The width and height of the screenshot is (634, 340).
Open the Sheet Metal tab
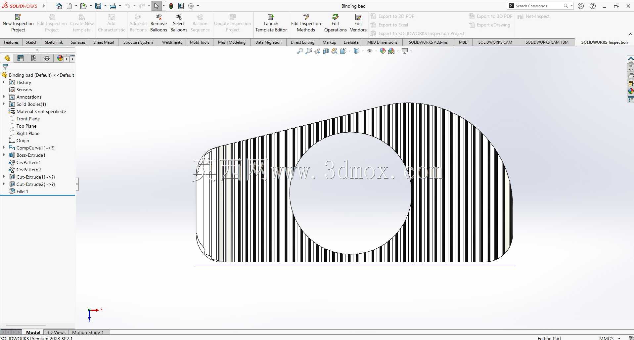tap(104, 42)
